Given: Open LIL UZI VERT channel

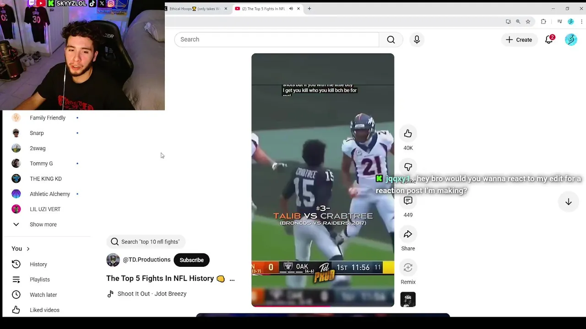Looking at the screenshot, I should pos(46,209).
